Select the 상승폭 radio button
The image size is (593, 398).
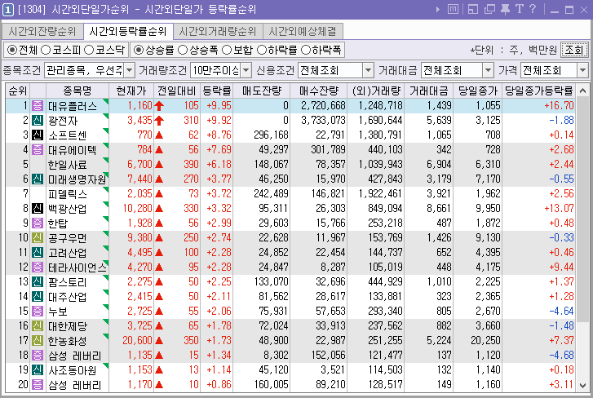click(183, 50)
